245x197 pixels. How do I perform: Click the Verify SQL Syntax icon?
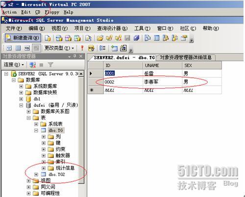click(91, 48)
